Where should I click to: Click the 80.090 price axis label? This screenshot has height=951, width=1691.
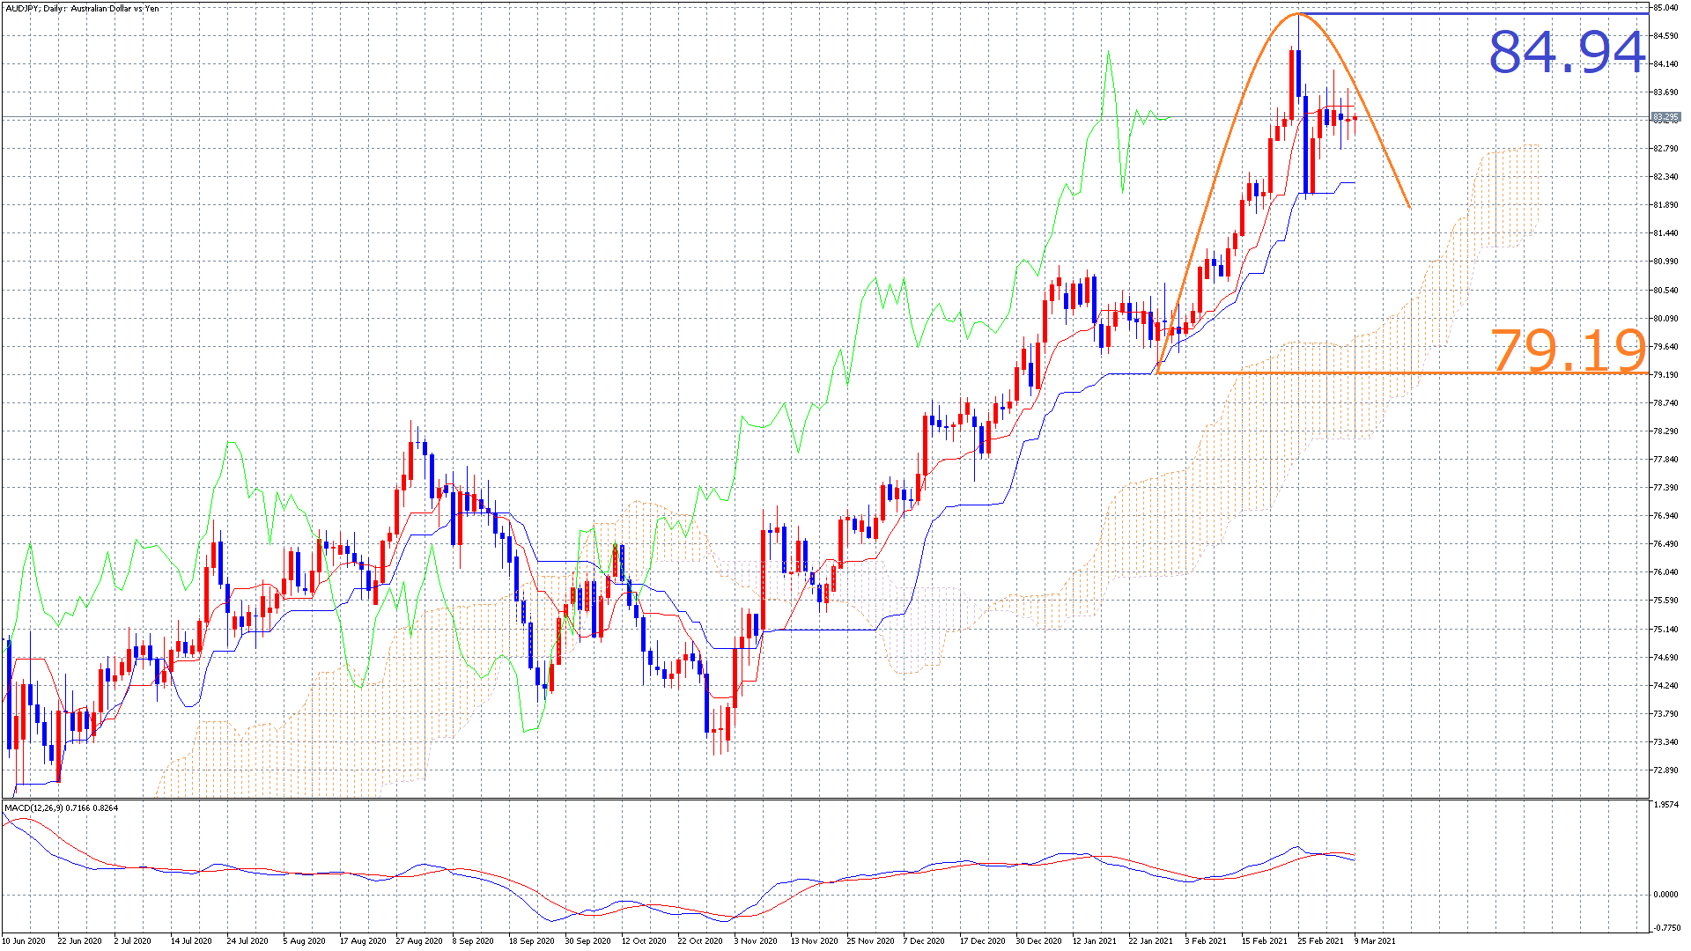(1665, 319)
